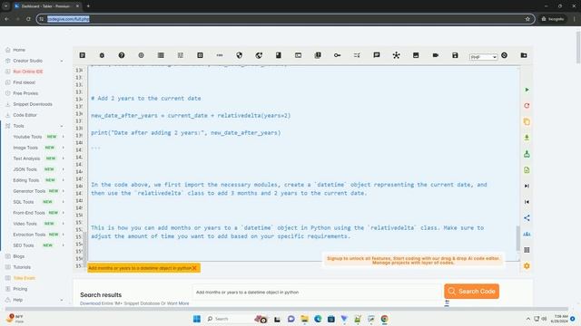Screen dimensions: 581x326
Task: Run code with the green play icon
Action: 527,90
